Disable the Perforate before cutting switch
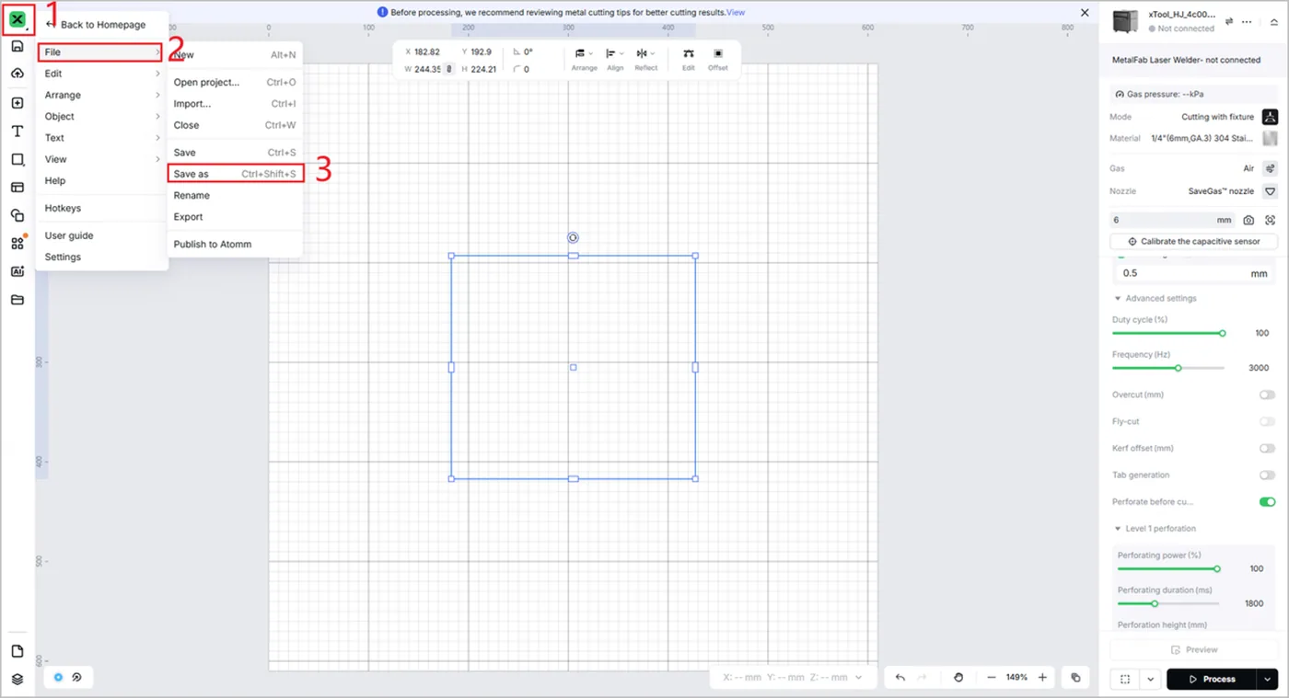Image resolution: width=1289 pixels, height=698 pixels. point(1268,502)
